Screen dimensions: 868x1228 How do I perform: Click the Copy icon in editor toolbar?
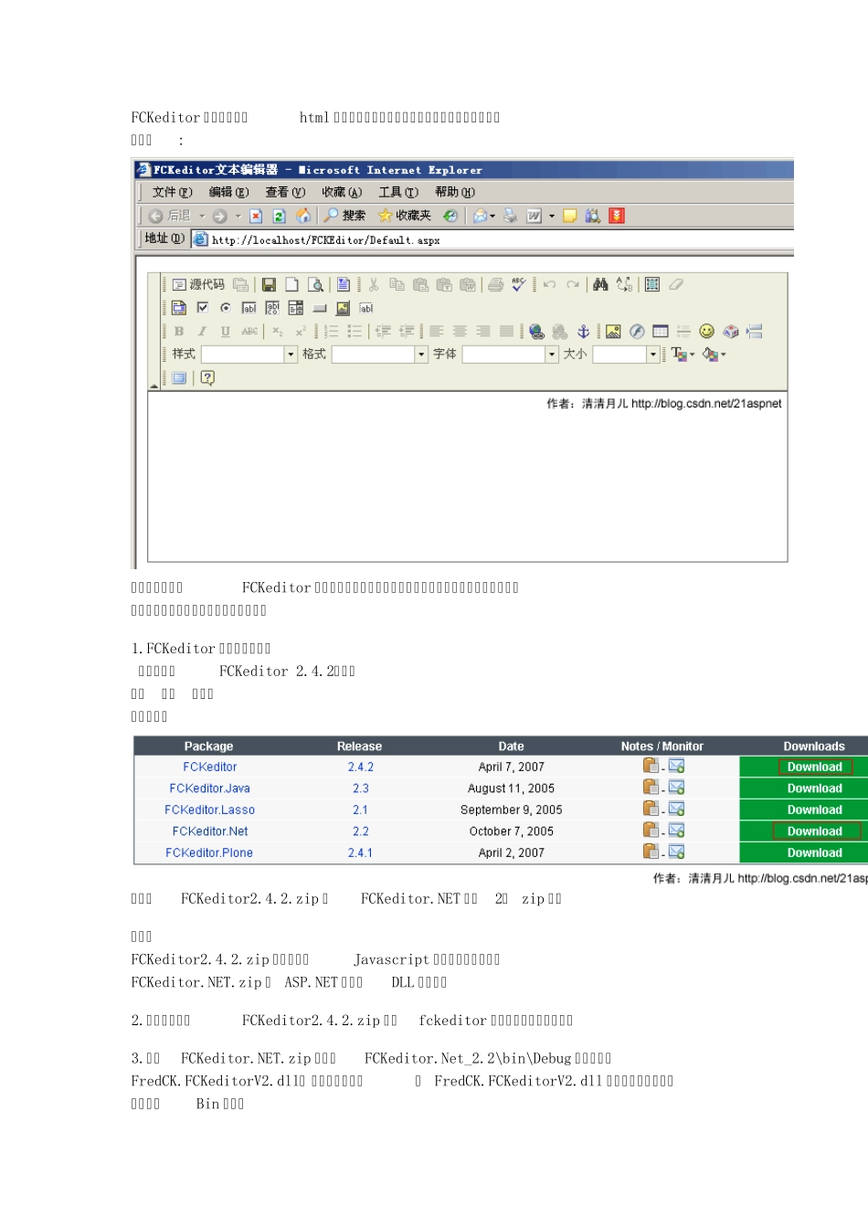coord(397,285)
